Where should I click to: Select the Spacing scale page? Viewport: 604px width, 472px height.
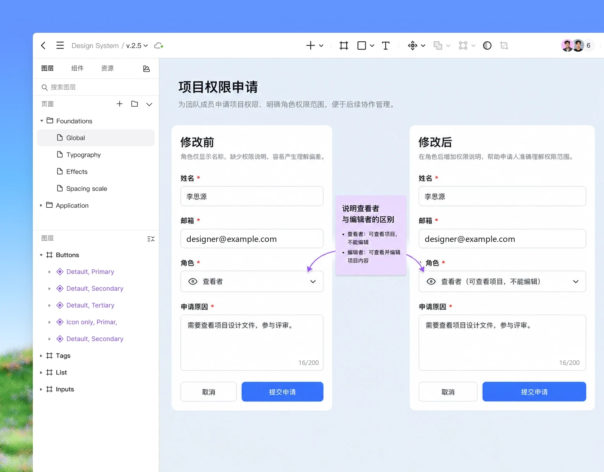tap(96, 188)
